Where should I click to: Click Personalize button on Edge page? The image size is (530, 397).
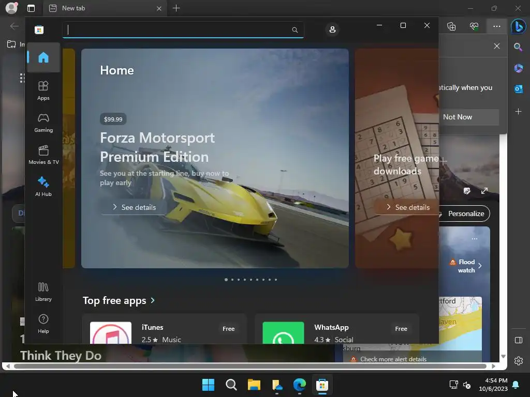(466, 213)
